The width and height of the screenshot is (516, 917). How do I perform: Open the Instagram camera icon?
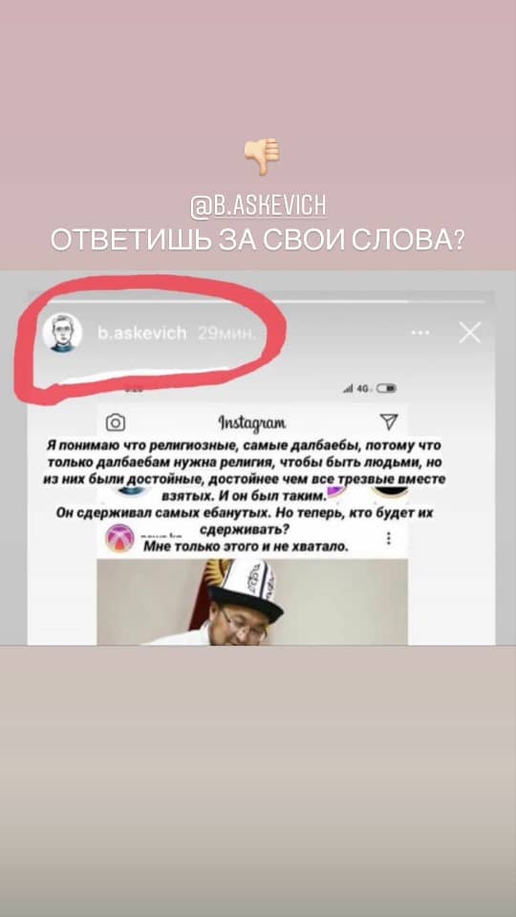coord(116,421)
